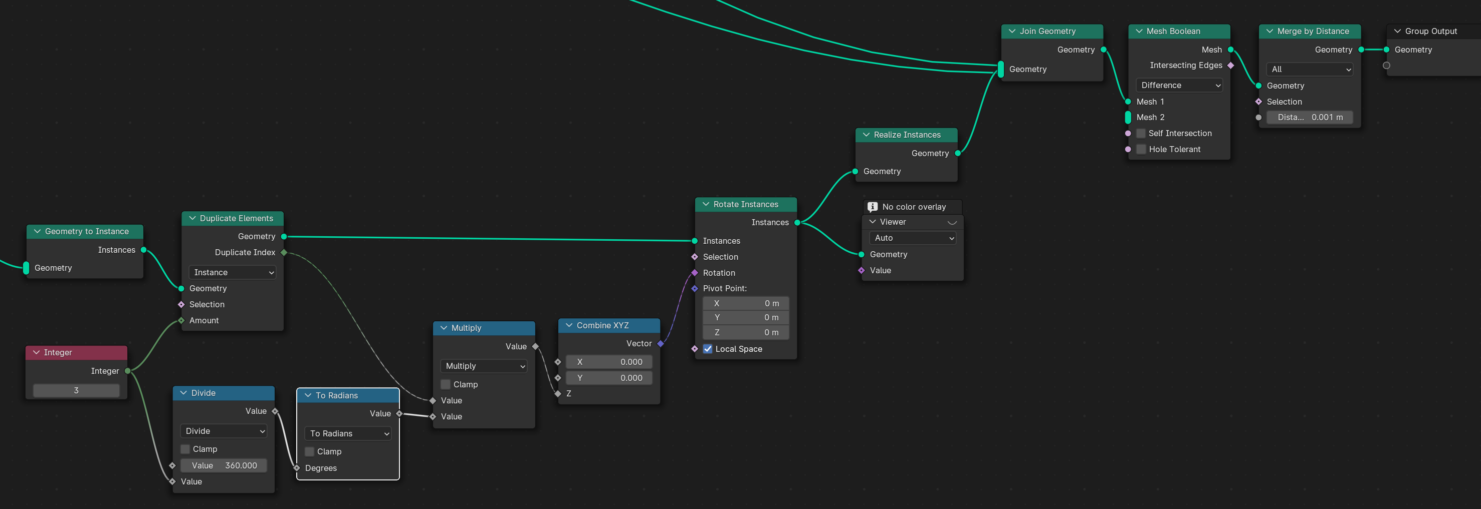Click the Vector output socket of Combine XYZ
This screenshot has width=1481, height=509.
click(x=661, y=344)
